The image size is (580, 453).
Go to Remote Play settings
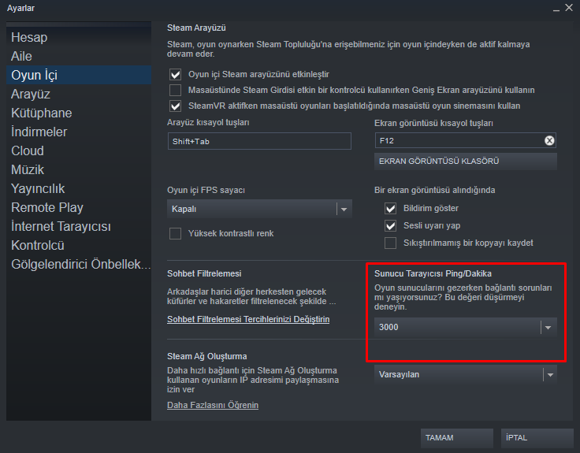(79, 207)
